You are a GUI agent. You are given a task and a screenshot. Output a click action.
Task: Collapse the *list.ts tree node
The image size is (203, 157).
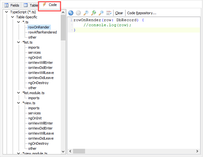point(19,42)
